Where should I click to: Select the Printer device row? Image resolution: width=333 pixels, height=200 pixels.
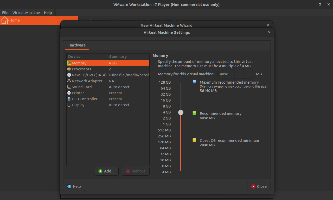[x=108, y=93]
